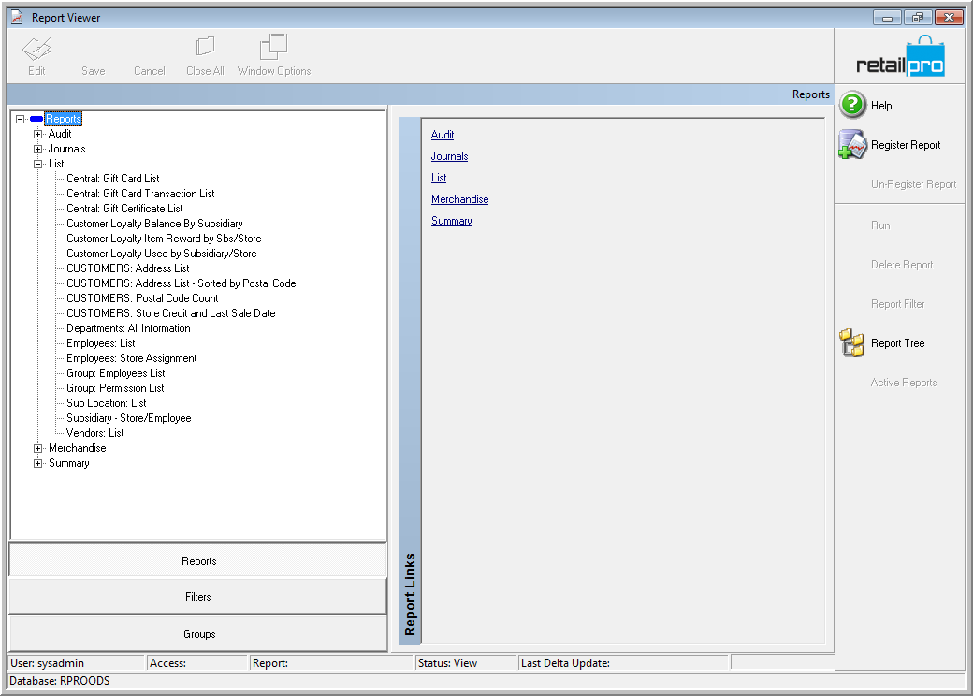
Task: Switch to the Reports panel tab
Action: pos(198,560)
